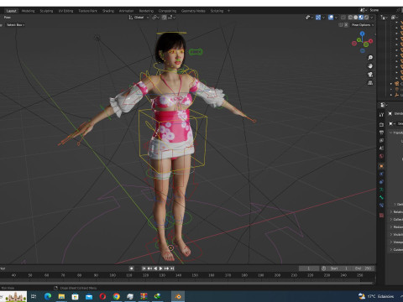The width and height of the screenshot is (403, 302).
Task: Click the current frame number field
Action: tap(309, 268)
